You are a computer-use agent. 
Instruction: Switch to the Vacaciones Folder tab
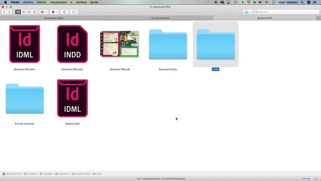pyautogui.click(x=54, y=18)
